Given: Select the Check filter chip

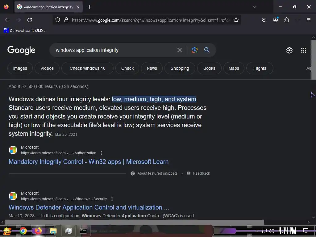Looking at the screenshot, I should point(127,68).
